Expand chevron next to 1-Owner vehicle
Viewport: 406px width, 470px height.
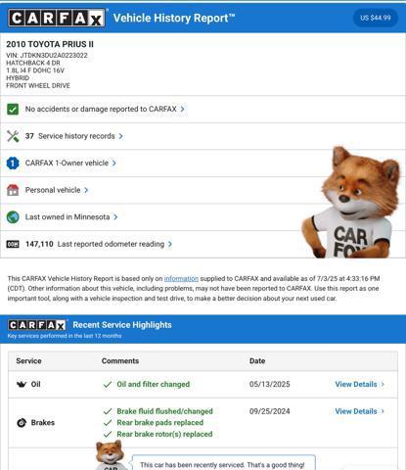[x=114, y=163]
